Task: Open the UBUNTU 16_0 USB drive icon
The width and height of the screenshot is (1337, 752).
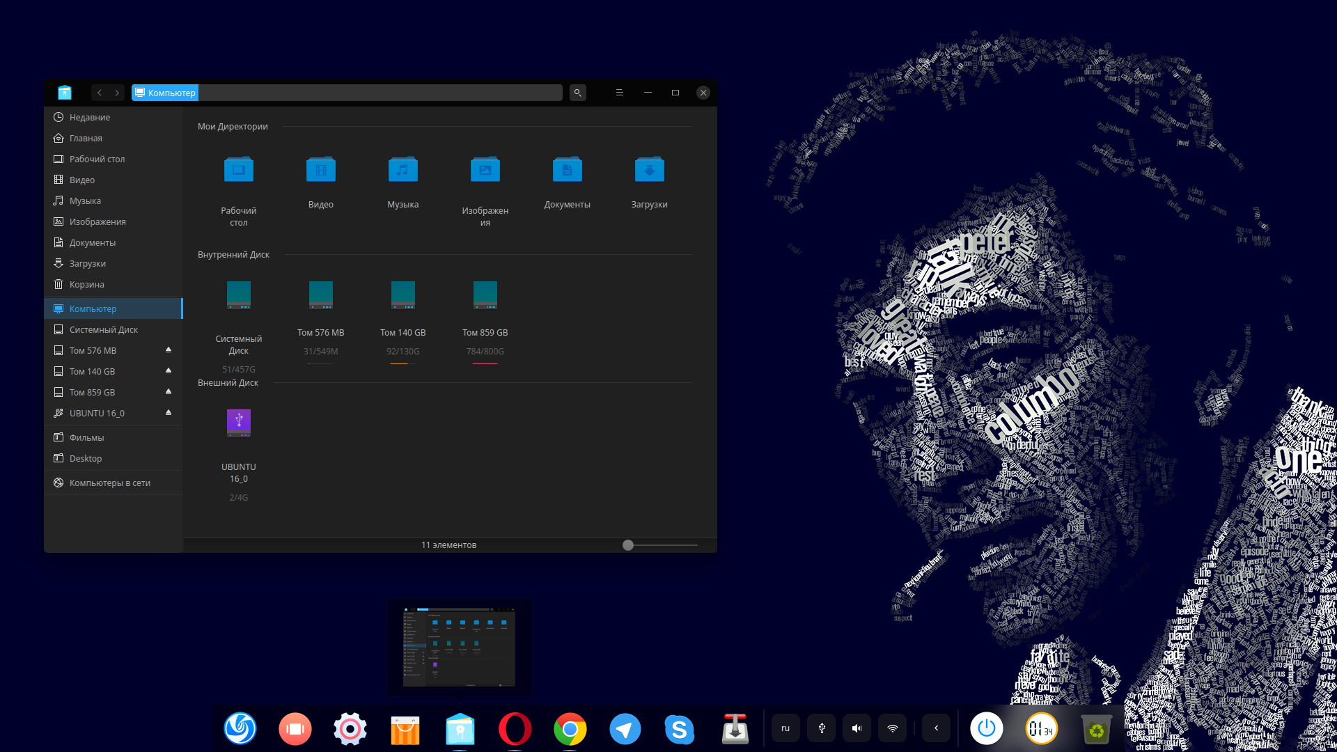Action: (239, 423)
